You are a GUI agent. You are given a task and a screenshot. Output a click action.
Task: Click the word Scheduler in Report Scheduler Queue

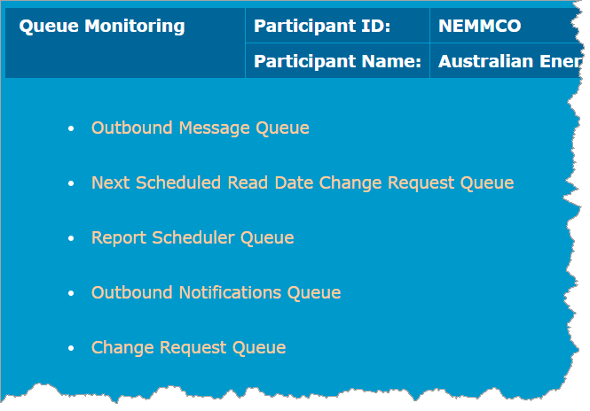click(193, 237)
